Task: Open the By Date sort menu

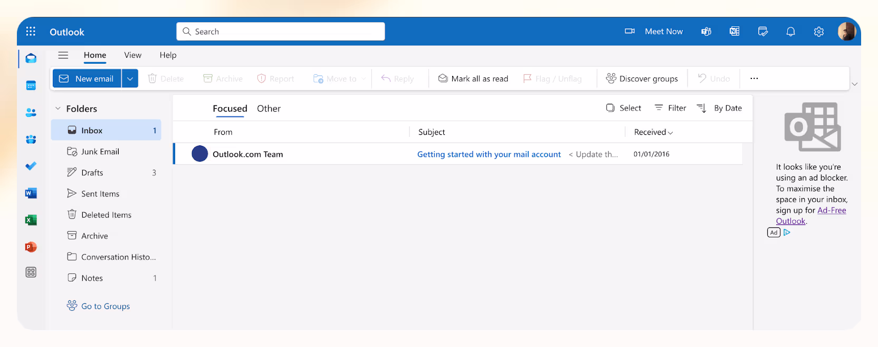Action: pyautogui.click(x=719, y=108)
